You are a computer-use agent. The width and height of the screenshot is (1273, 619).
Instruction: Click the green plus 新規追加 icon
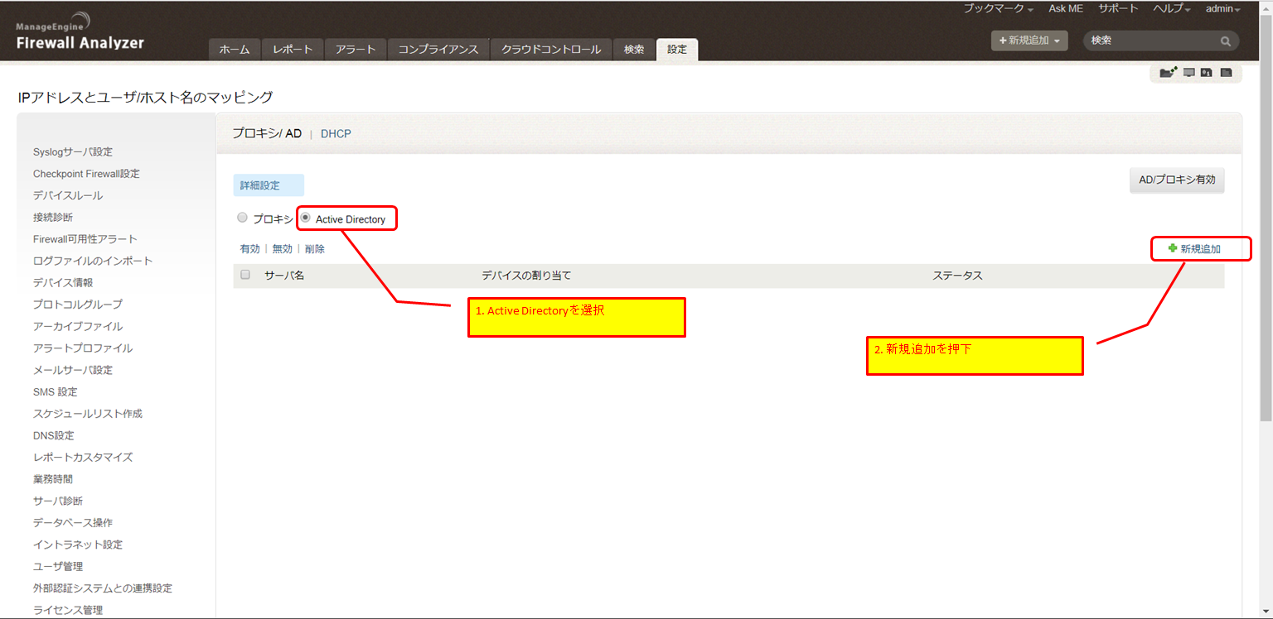click(1173, 248)
